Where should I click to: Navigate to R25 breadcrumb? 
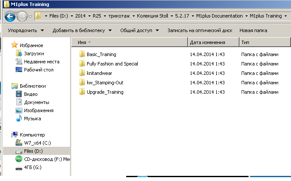[97, 16]
